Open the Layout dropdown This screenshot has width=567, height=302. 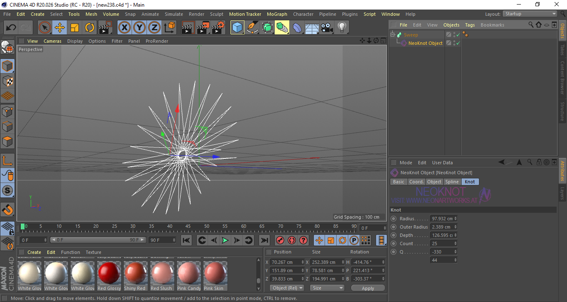click(x=530, y=14)
